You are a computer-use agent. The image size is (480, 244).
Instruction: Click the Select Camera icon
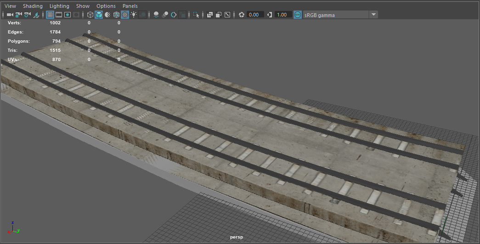coord(10,15)
